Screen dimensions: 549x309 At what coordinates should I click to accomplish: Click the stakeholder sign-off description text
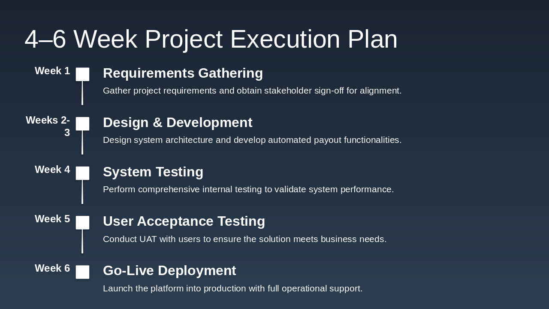point(252,91)
